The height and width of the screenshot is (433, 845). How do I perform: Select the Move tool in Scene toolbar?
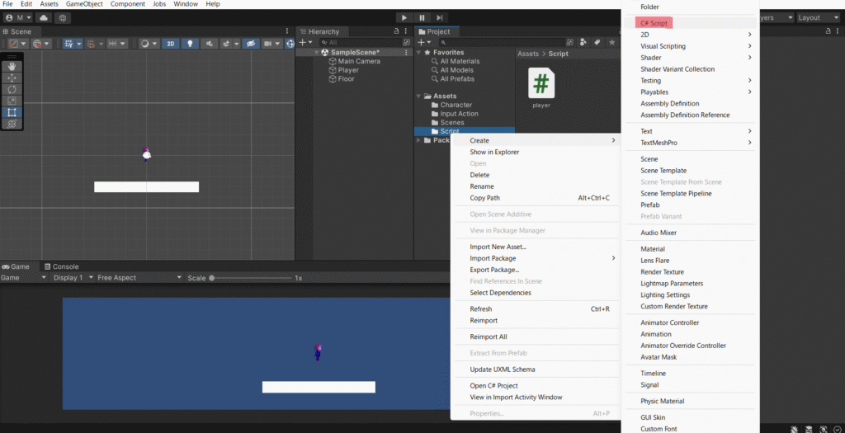(x=12, y=78)
